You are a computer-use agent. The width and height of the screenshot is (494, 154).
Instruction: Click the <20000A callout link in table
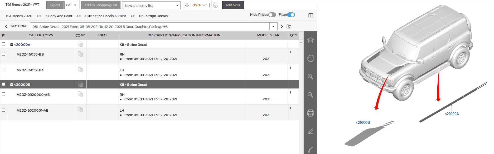coord(22,44)
